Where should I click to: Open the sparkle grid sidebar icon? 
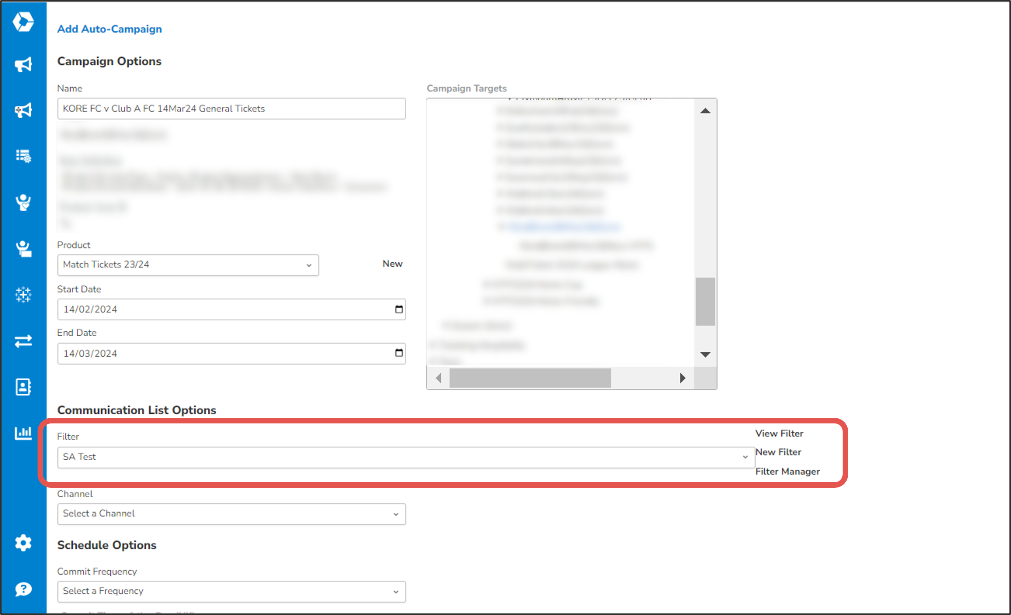pyautogui.click(x=23, y=295)
